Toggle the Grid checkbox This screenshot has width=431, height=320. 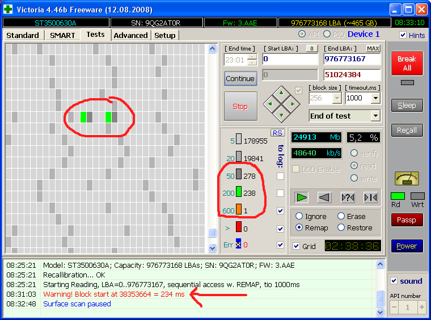[296, 246]
